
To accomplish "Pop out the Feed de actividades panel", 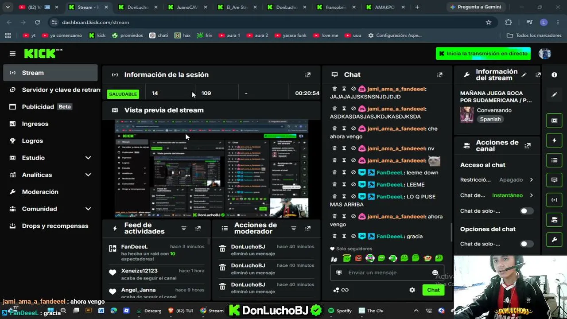I will (198, 228).
